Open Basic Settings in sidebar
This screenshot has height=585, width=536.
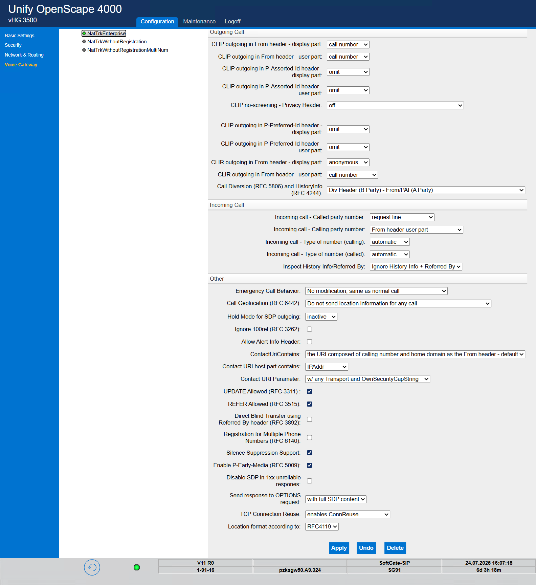(x=20, y=36)
